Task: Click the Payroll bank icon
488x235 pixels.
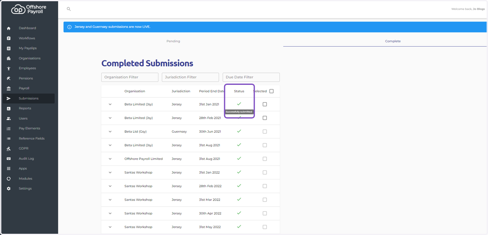Action: pyautogui.click(x=9, y=88)
